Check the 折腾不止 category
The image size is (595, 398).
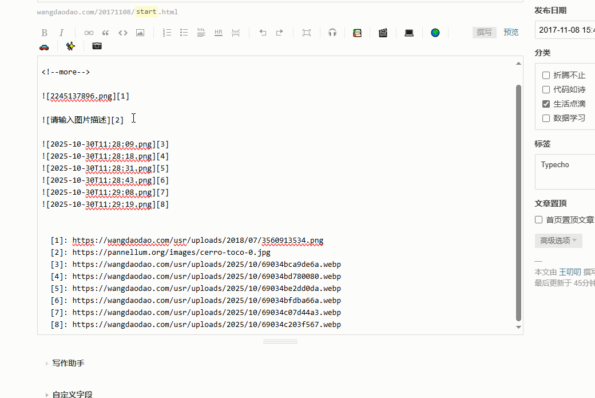coord(546,75)
